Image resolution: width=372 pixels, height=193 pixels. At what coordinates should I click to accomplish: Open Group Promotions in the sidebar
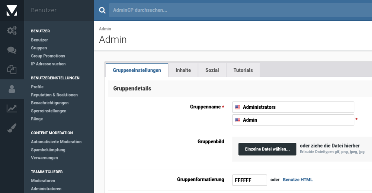pos(48,56)
